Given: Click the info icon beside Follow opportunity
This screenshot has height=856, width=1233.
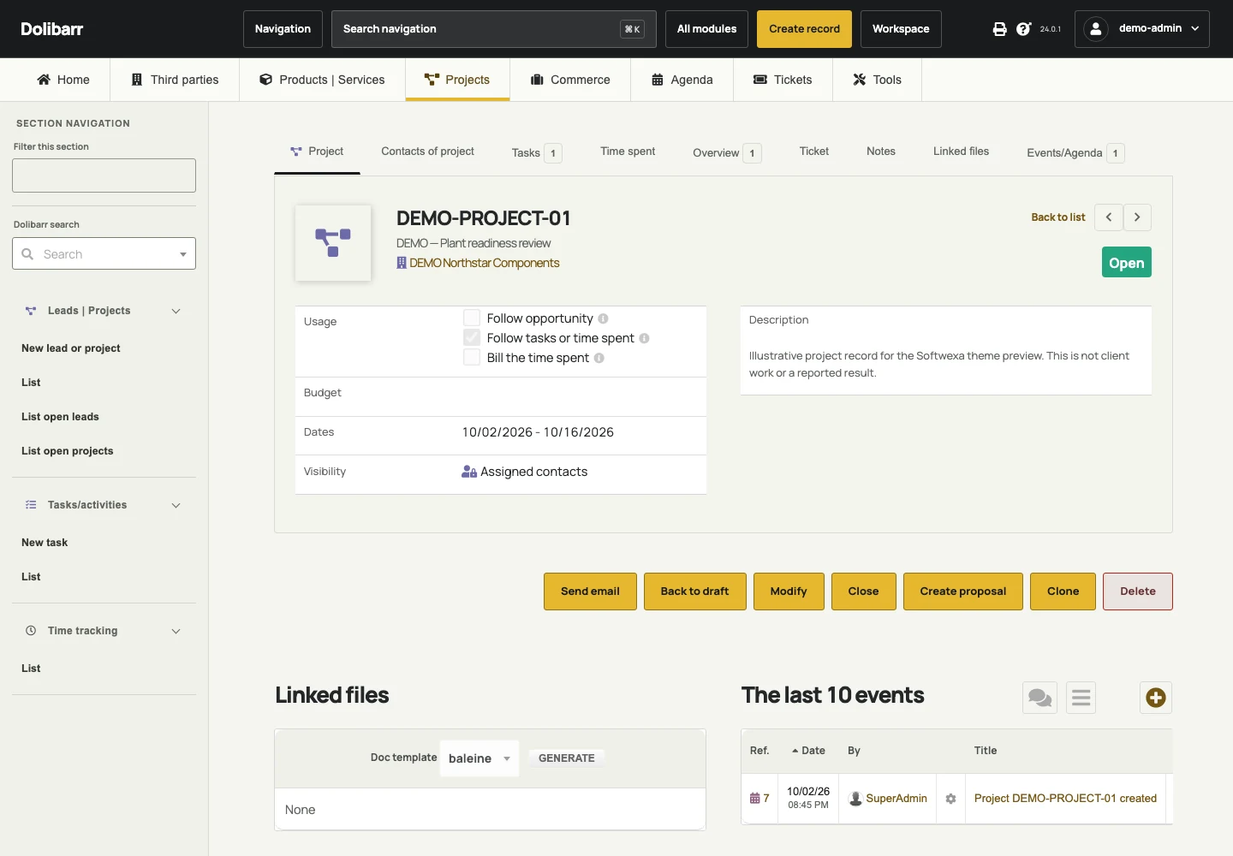Looking at the screenshot, I should coord(603,318).
